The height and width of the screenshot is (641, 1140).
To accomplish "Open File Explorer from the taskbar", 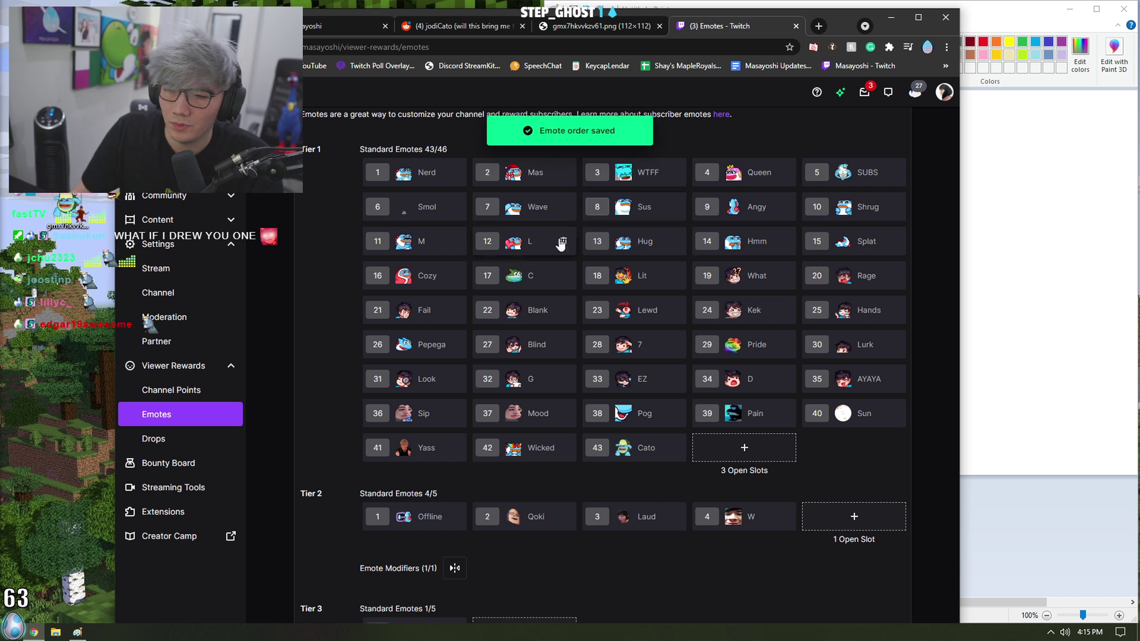I will 56,632.
